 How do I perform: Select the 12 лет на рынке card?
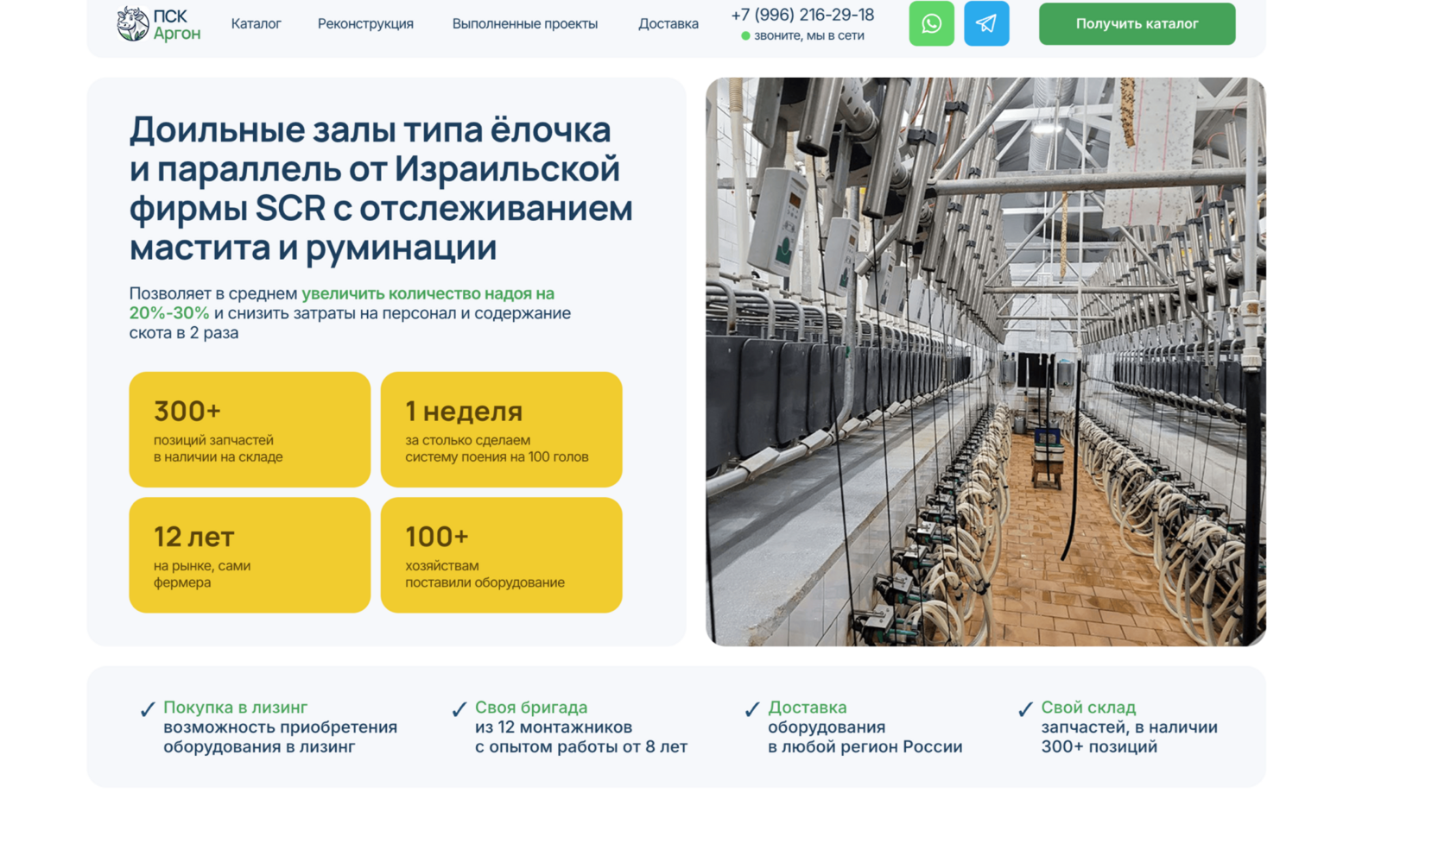pyautogui.click(x=250, y=554)
